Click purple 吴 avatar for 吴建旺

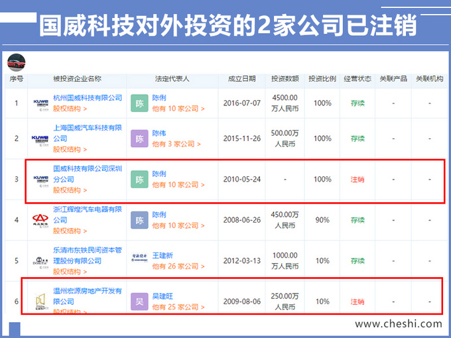139,302
